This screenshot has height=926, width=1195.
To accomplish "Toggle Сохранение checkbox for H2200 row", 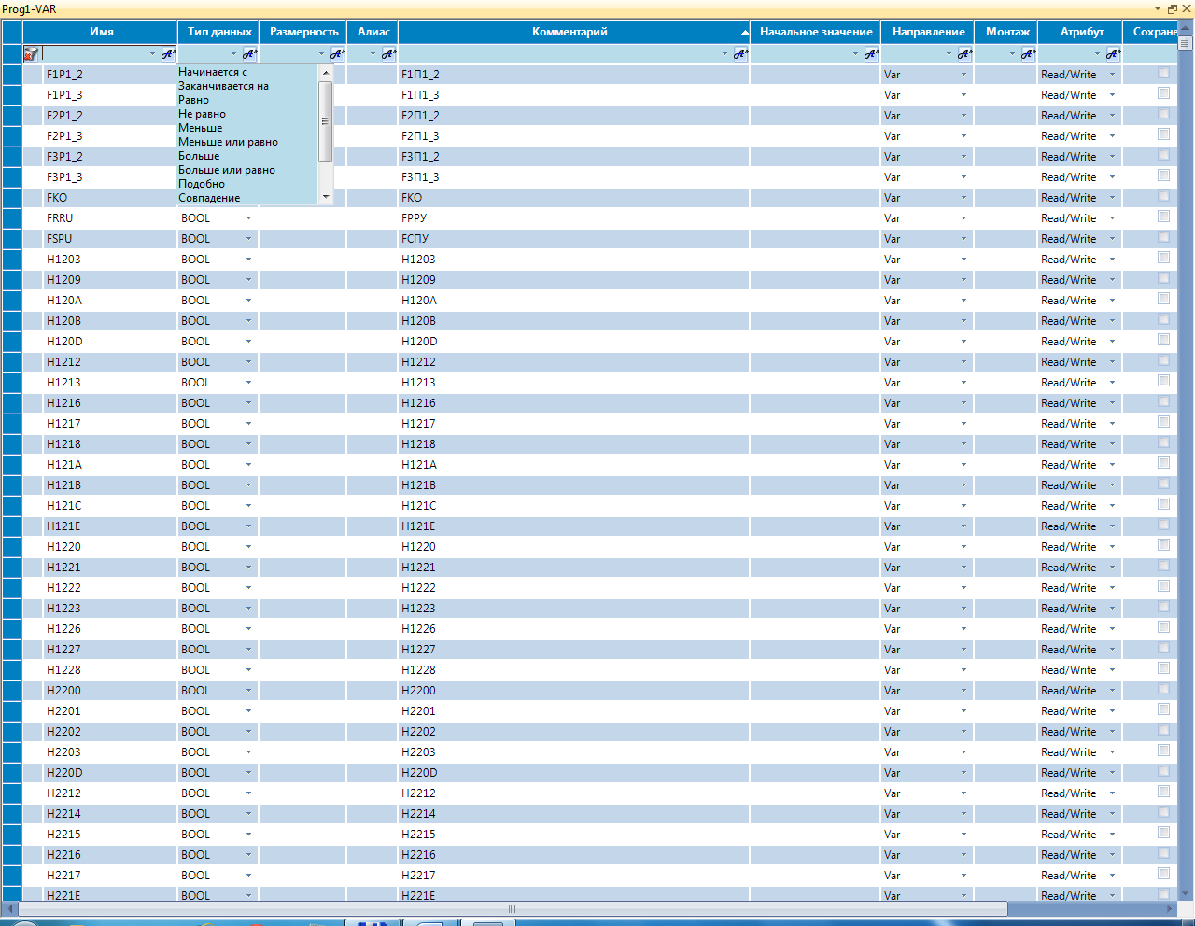I will click(x=1163, y=689).
